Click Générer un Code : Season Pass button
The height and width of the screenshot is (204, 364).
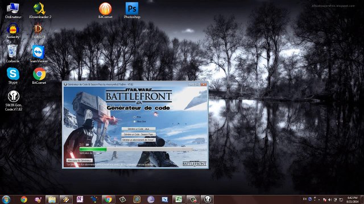139,134
